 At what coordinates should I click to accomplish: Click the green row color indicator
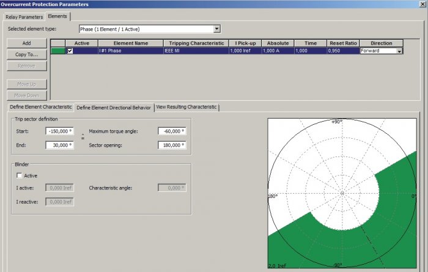click(x=58, y=51)
